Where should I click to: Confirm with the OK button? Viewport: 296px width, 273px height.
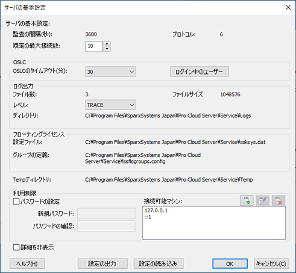(230, 263)
